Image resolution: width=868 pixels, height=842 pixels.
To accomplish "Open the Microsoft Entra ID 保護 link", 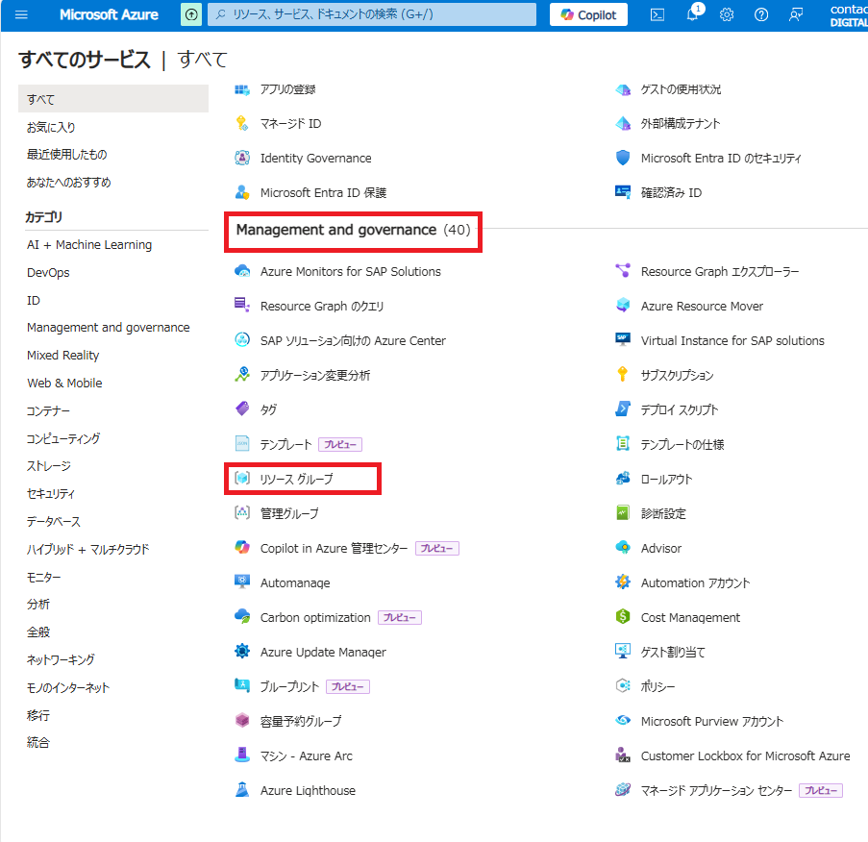I will [x=323, y=192].
